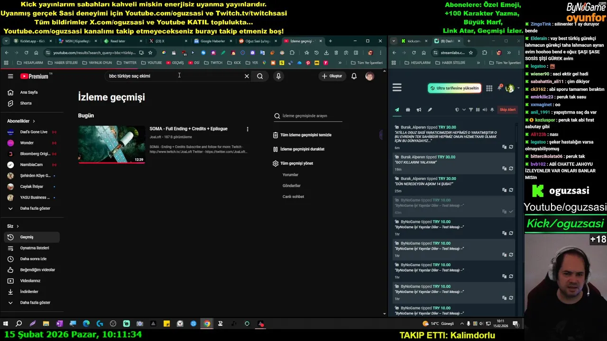Open İndirilenler in sidebar
Viewport: 607px width, 341px height.
(32, 291)
